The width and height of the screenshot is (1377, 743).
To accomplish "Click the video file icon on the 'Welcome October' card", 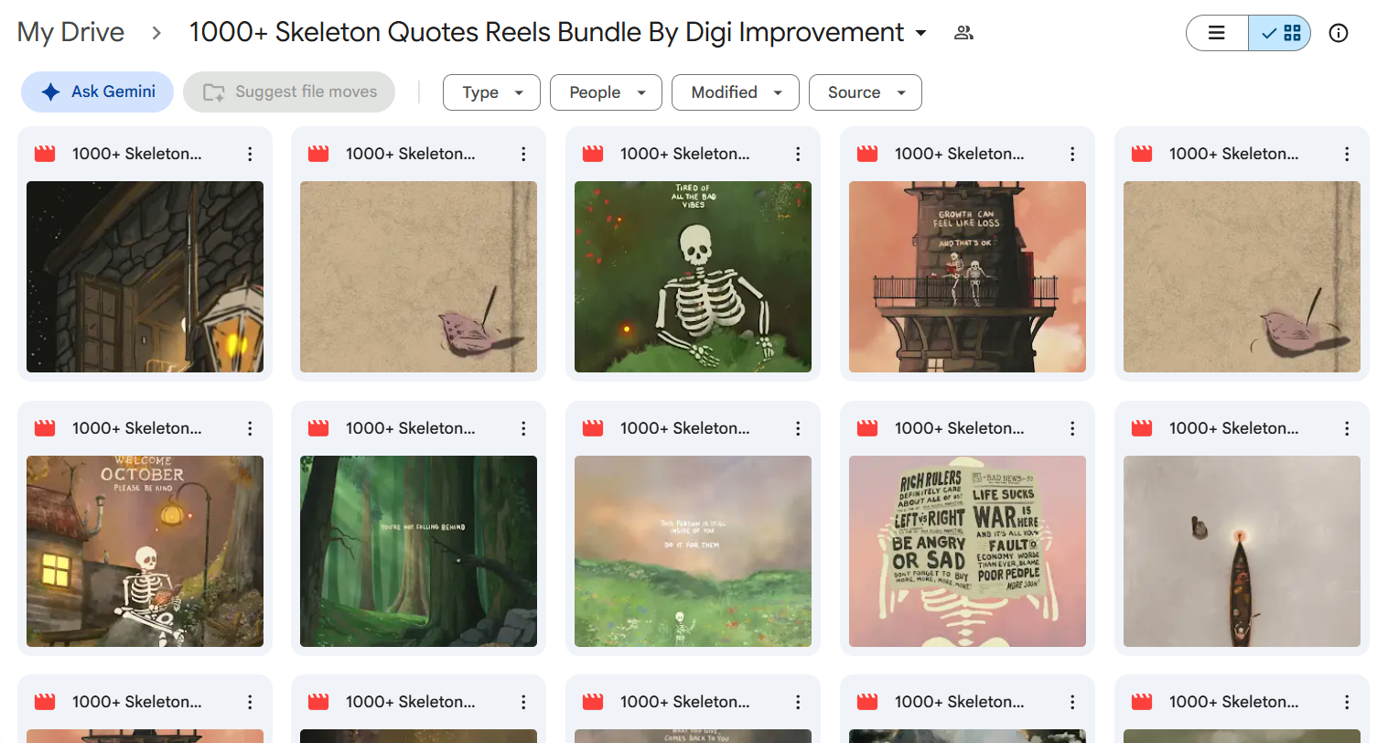I will tap(45, 428).
